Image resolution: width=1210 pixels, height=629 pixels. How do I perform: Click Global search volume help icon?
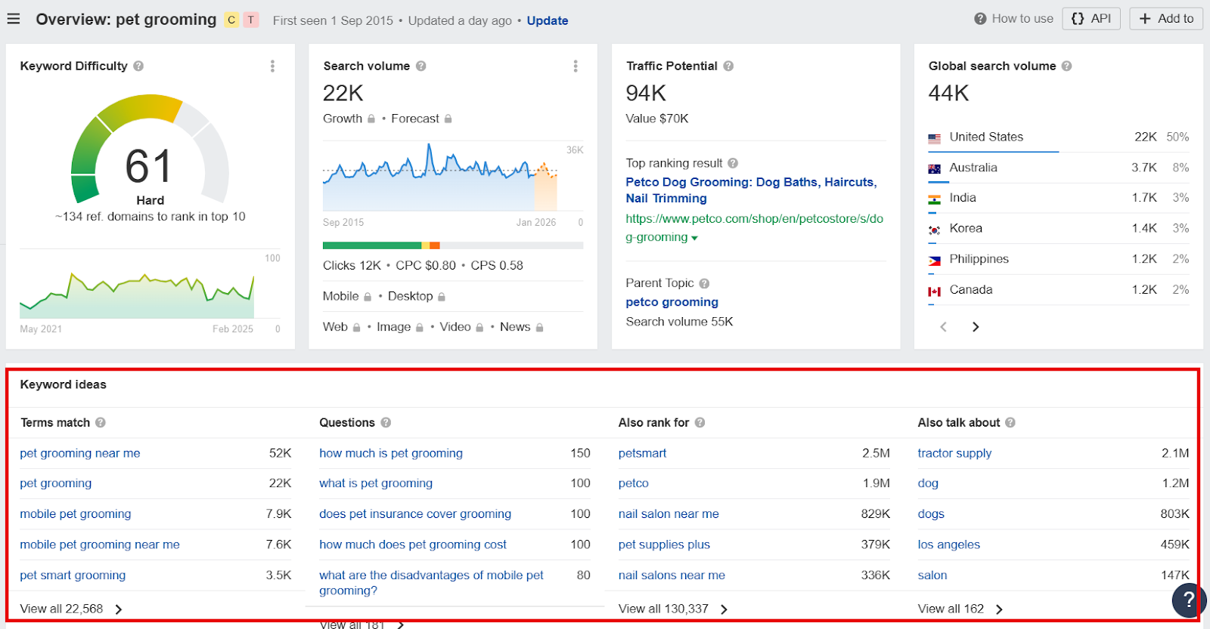(x=1066, y=66)
